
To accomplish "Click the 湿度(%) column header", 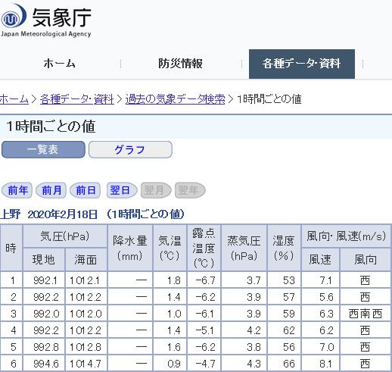I will pos(284,248).
